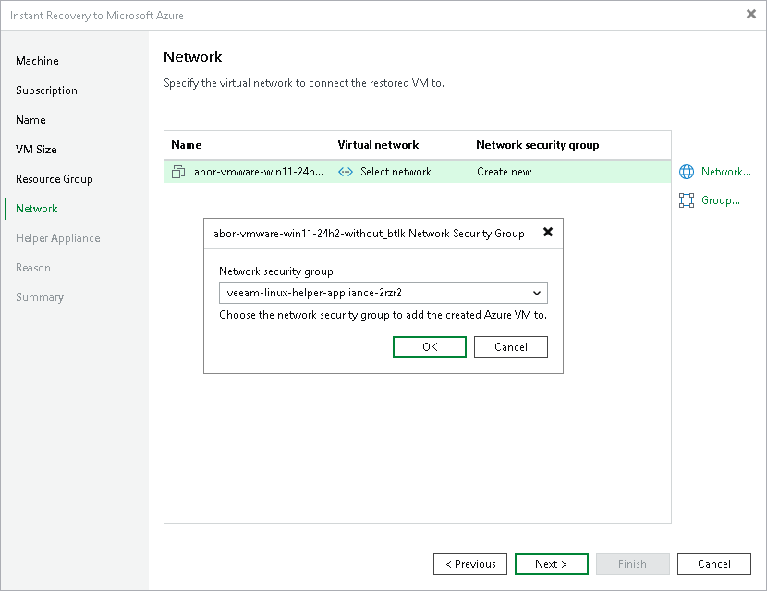Select the Reason step
The image size is (767, 591).
[x=32, y=268]
